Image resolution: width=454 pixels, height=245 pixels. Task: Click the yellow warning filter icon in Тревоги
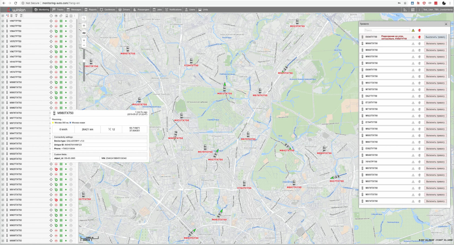413,30
